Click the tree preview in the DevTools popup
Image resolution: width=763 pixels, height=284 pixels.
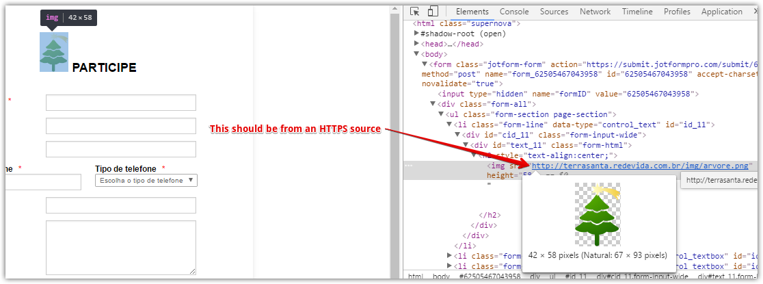598,214
